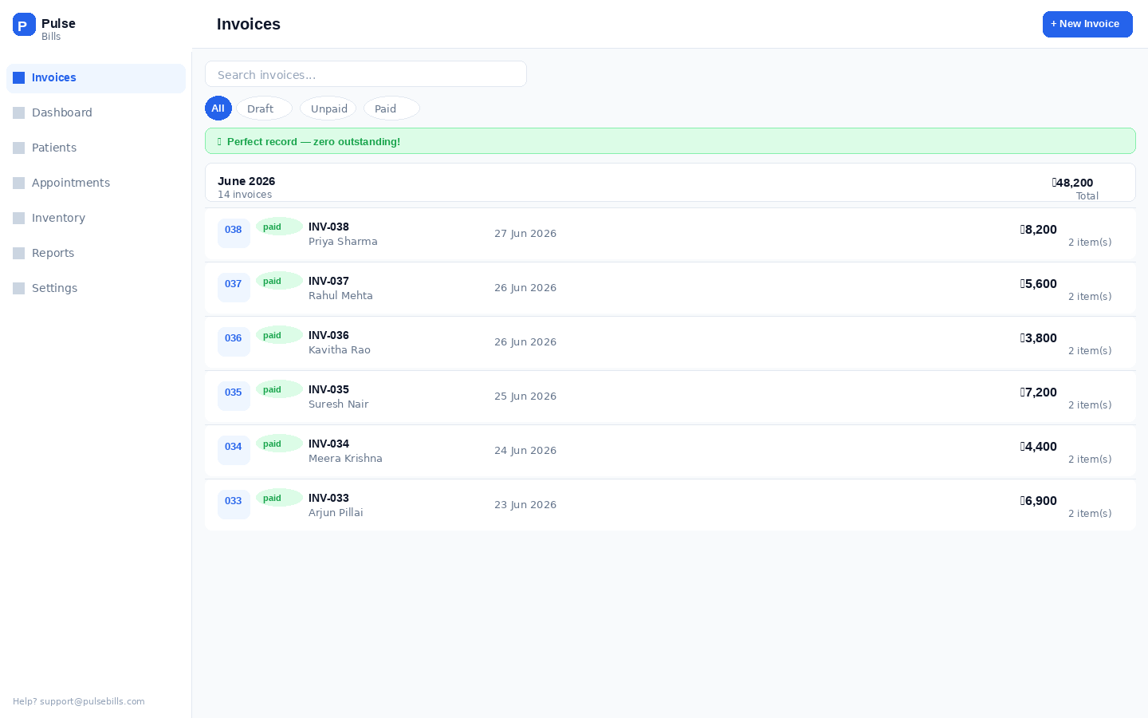This screenshot has height=718, width=1148.
Task: Click the 034 number badge
Action: tap(234, 450)
